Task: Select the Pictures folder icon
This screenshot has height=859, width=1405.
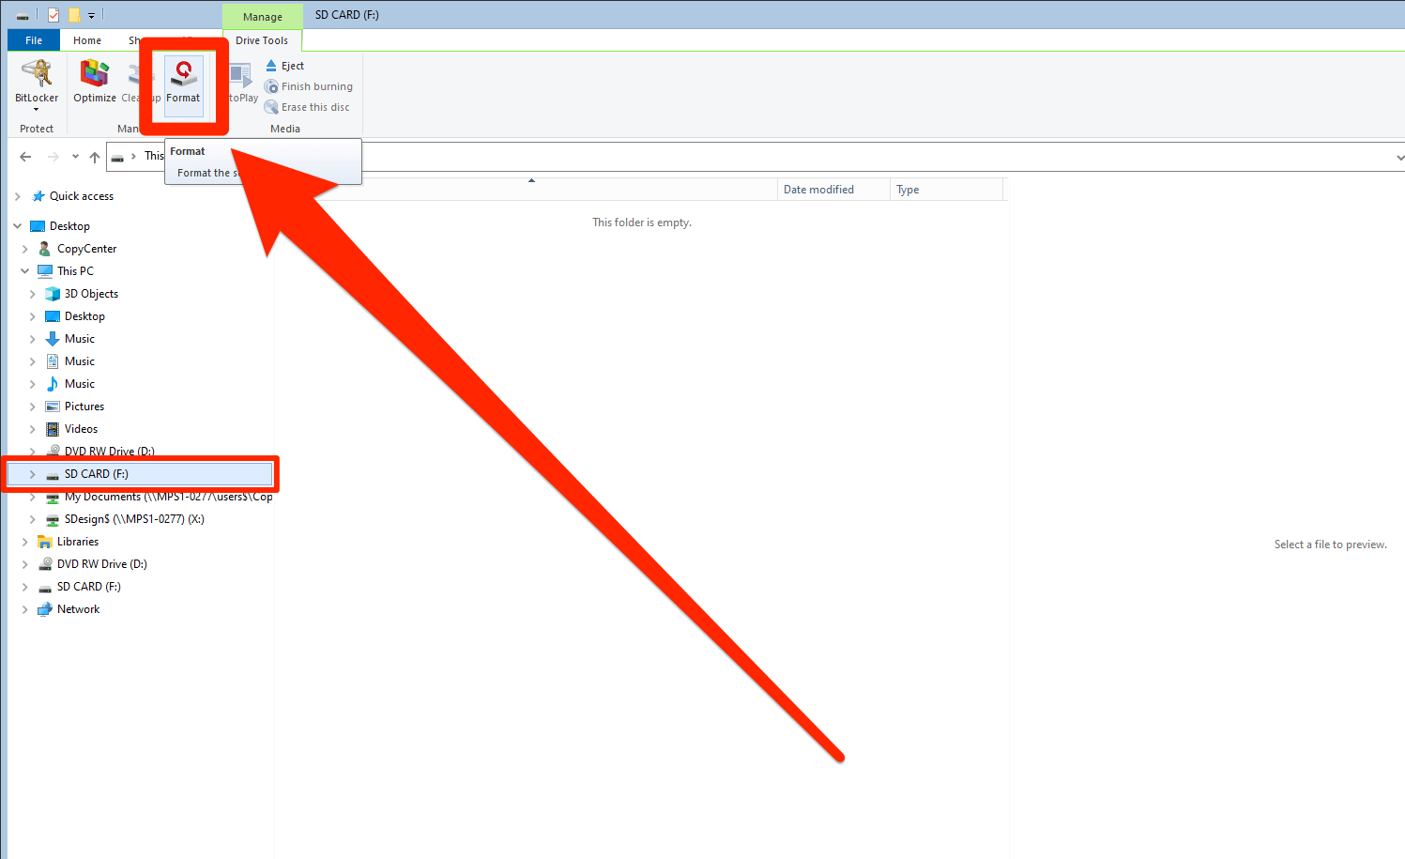Action: click(x=53, y=406)
